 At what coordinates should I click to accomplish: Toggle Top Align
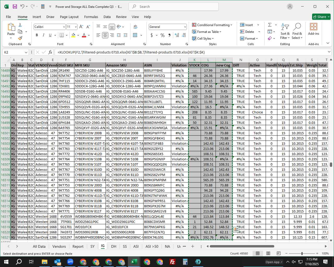[x=98, y=27]
